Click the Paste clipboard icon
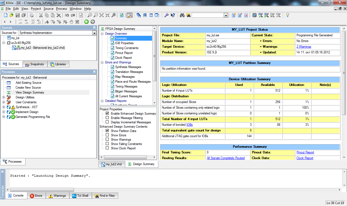The width and height of the screenshot is (347, 206). tap(53, 15)
